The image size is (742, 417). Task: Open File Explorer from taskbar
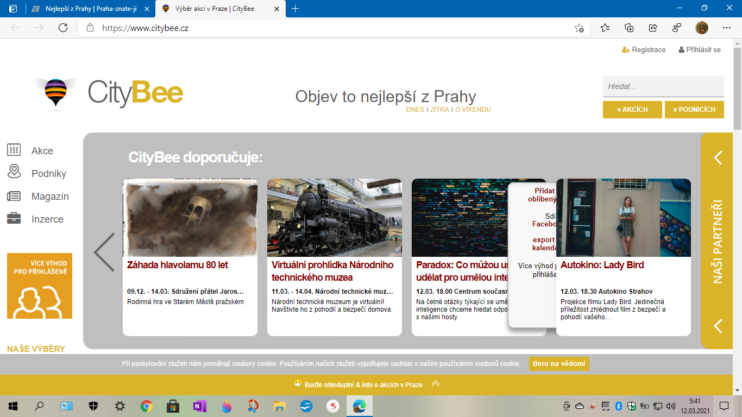[279, 406]
